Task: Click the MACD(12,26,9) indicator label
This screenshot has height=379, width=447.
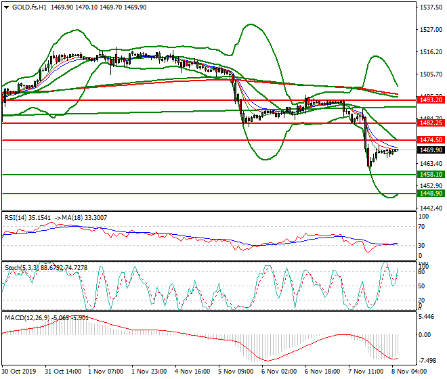Action: (x=26, y=317)
